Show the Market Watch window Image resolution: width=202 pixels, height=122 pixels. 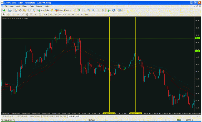16,10
